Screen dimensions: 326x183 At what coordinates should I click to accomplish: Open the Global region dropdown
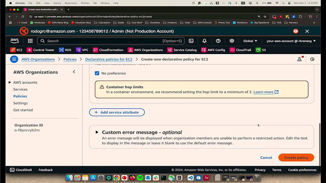tap(250, 41)
